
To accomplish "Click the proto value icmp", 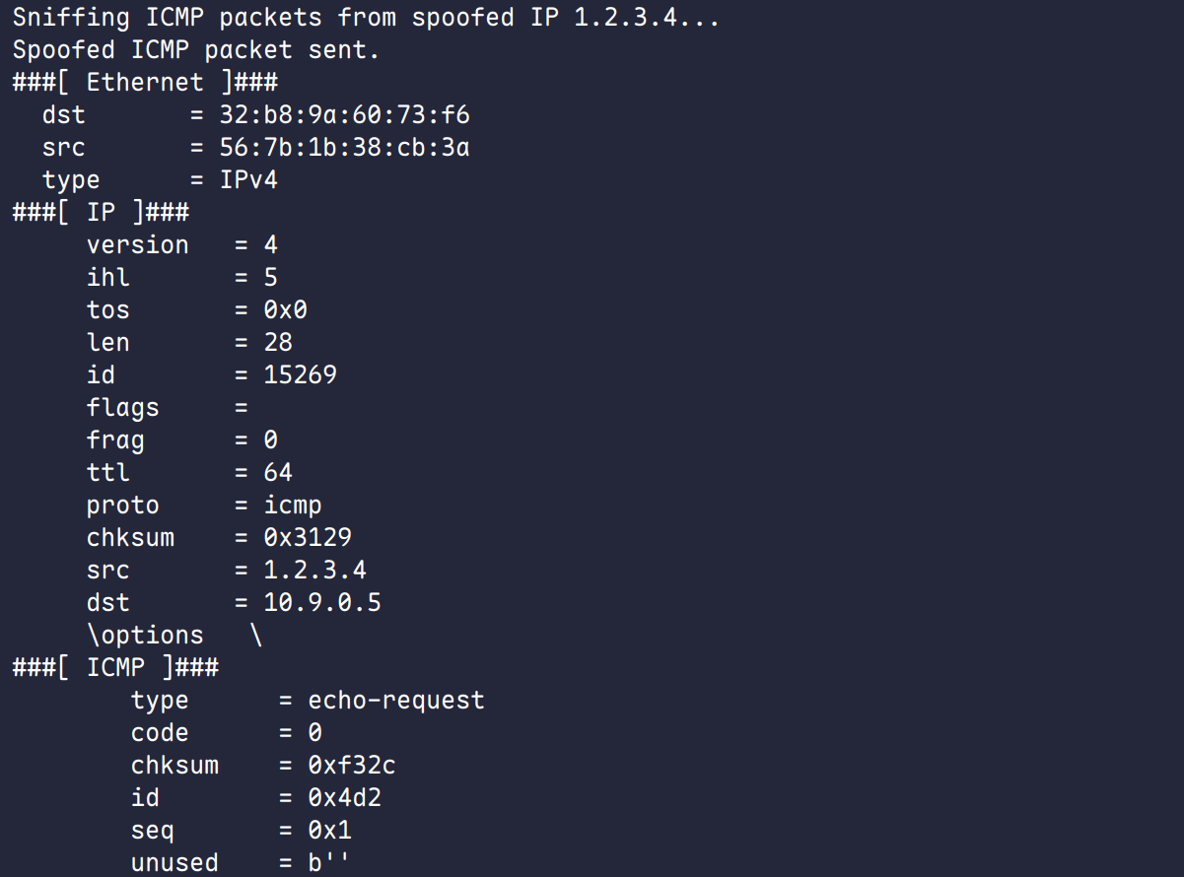I will (x=293, y=505).
